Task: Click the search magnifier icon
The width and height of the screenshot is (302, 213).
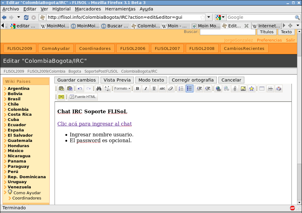Action: [297, 18]
